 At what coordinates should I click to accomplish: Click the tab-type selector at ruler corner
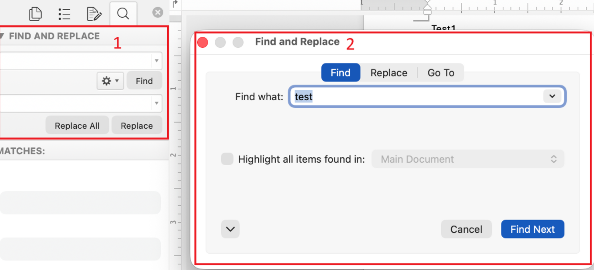(175, 3)
